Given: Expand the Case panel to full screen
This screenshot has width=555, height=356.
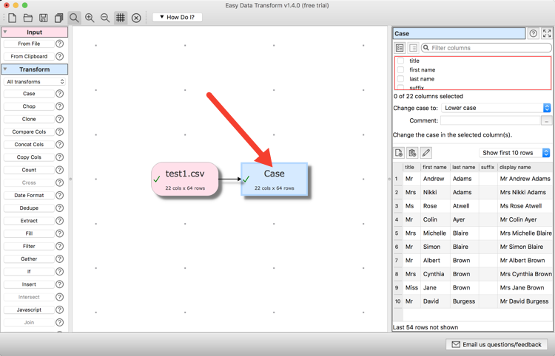Looking at the screenshot, I should (x=546, y=33).
